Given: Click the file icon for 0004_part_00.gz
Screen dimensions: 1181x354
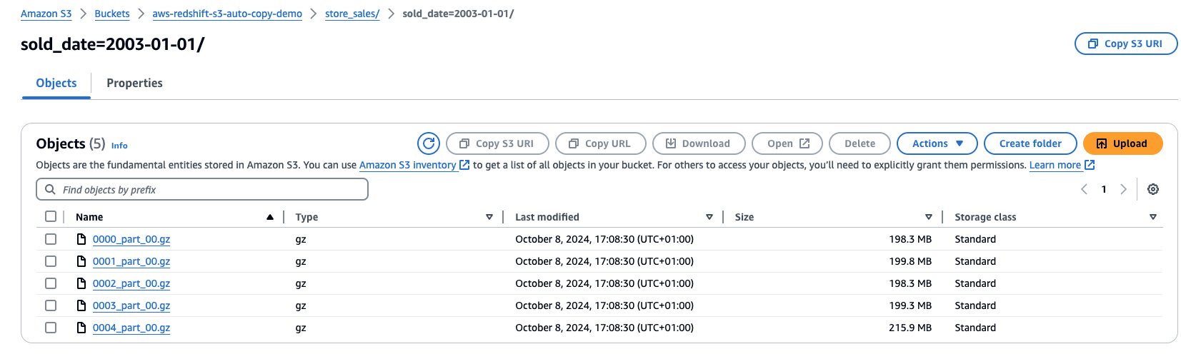Looking at the screenshot, I should [x=81, y=328].
